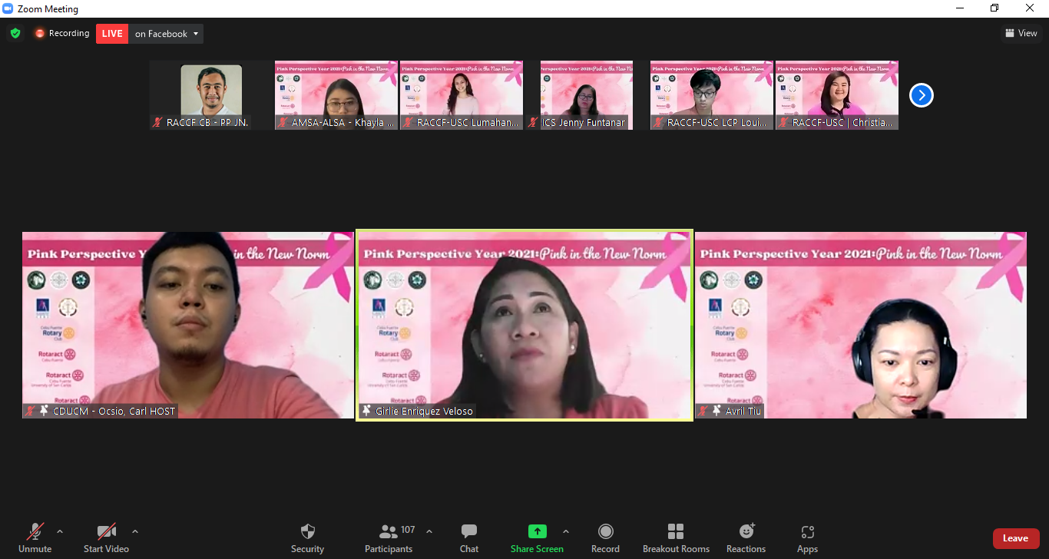This screenshot has width=1049, height=559.
Task: Select the Avril Tiu video tile
Action: (x=861, y=325)
